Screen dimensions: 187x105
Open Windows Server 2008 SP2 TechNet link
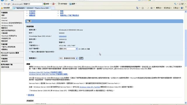pyautogui.click(x=49, y=74)
